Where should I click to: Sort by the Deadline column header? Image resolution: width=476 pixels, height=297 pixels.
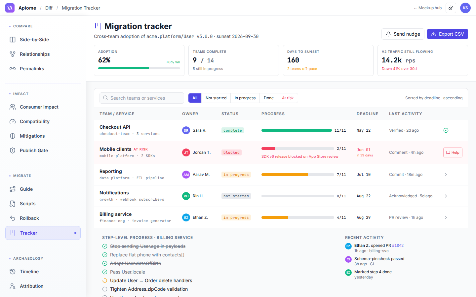click(x=367, y=114)
